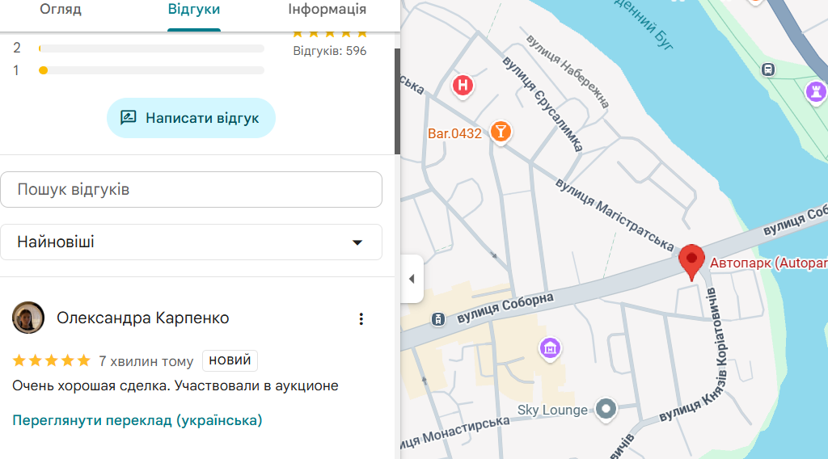Image resolution: width=828 pixels, height=459 pixels.
Task: Click the Написати відгук button
Action: pos(191,118)
